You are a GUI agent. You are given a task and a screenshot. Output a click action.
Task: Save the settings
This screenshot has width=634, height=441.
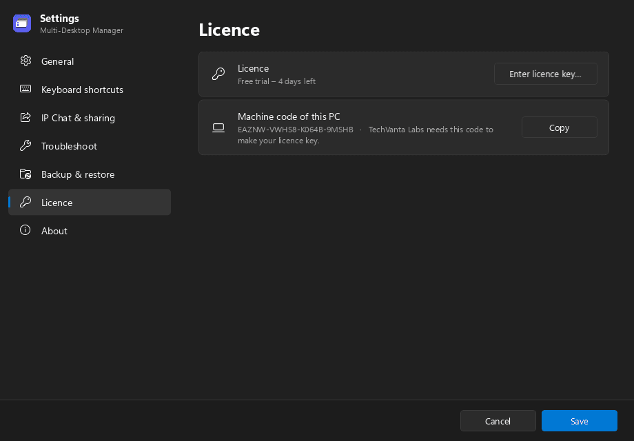click(579, 421)
